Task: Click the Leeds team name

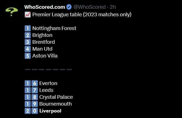Action: (46, 90)
